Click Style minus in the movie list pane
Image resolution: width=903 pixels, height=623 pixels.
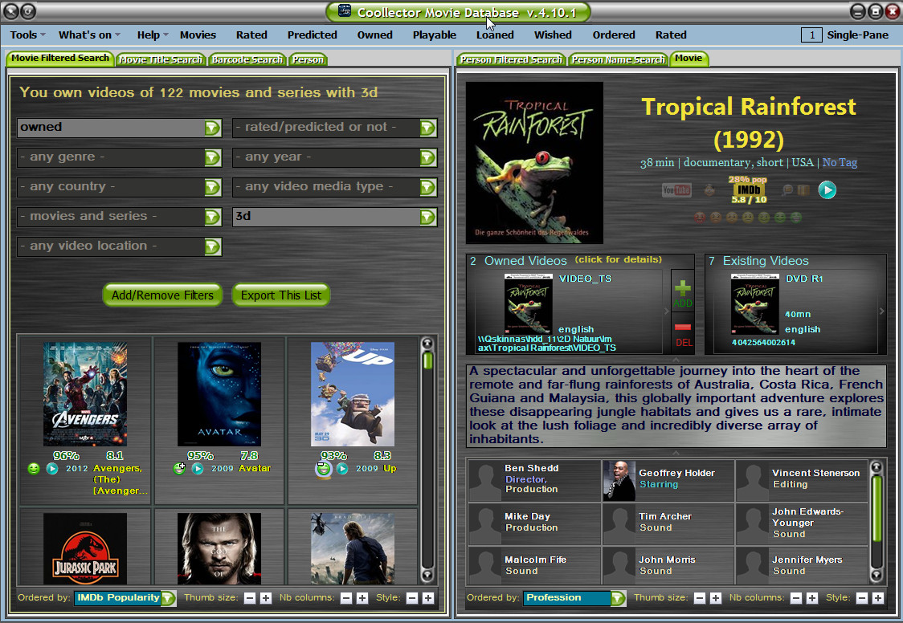pos(412,598)
